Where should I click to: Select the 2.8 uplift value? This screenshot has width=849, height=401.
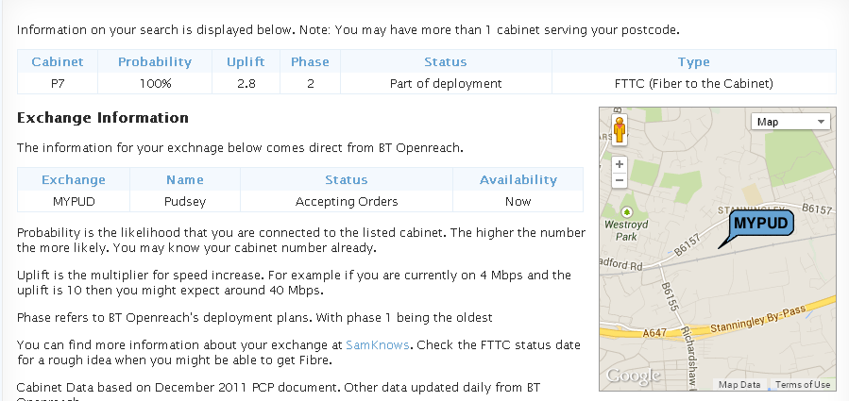(246, 83)
